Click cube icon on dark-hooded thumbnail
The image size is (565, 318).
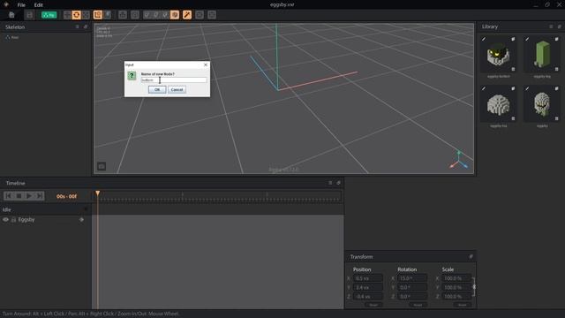click(x=513, y=39)
